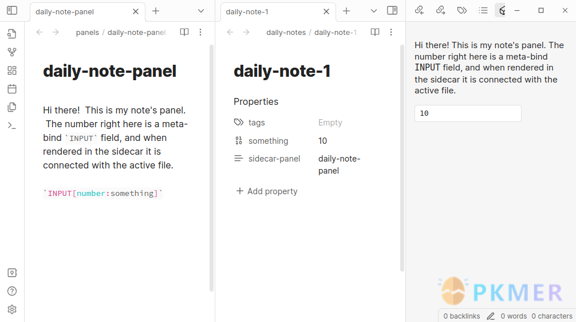Click 'tags' property name
576x322 pixels.
pyautogui.click(x=257, y=123)
